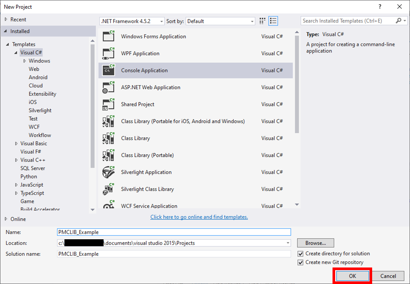Select the Class Library template icon
This screenshot has height=284, width=410.
click(109, 138)
